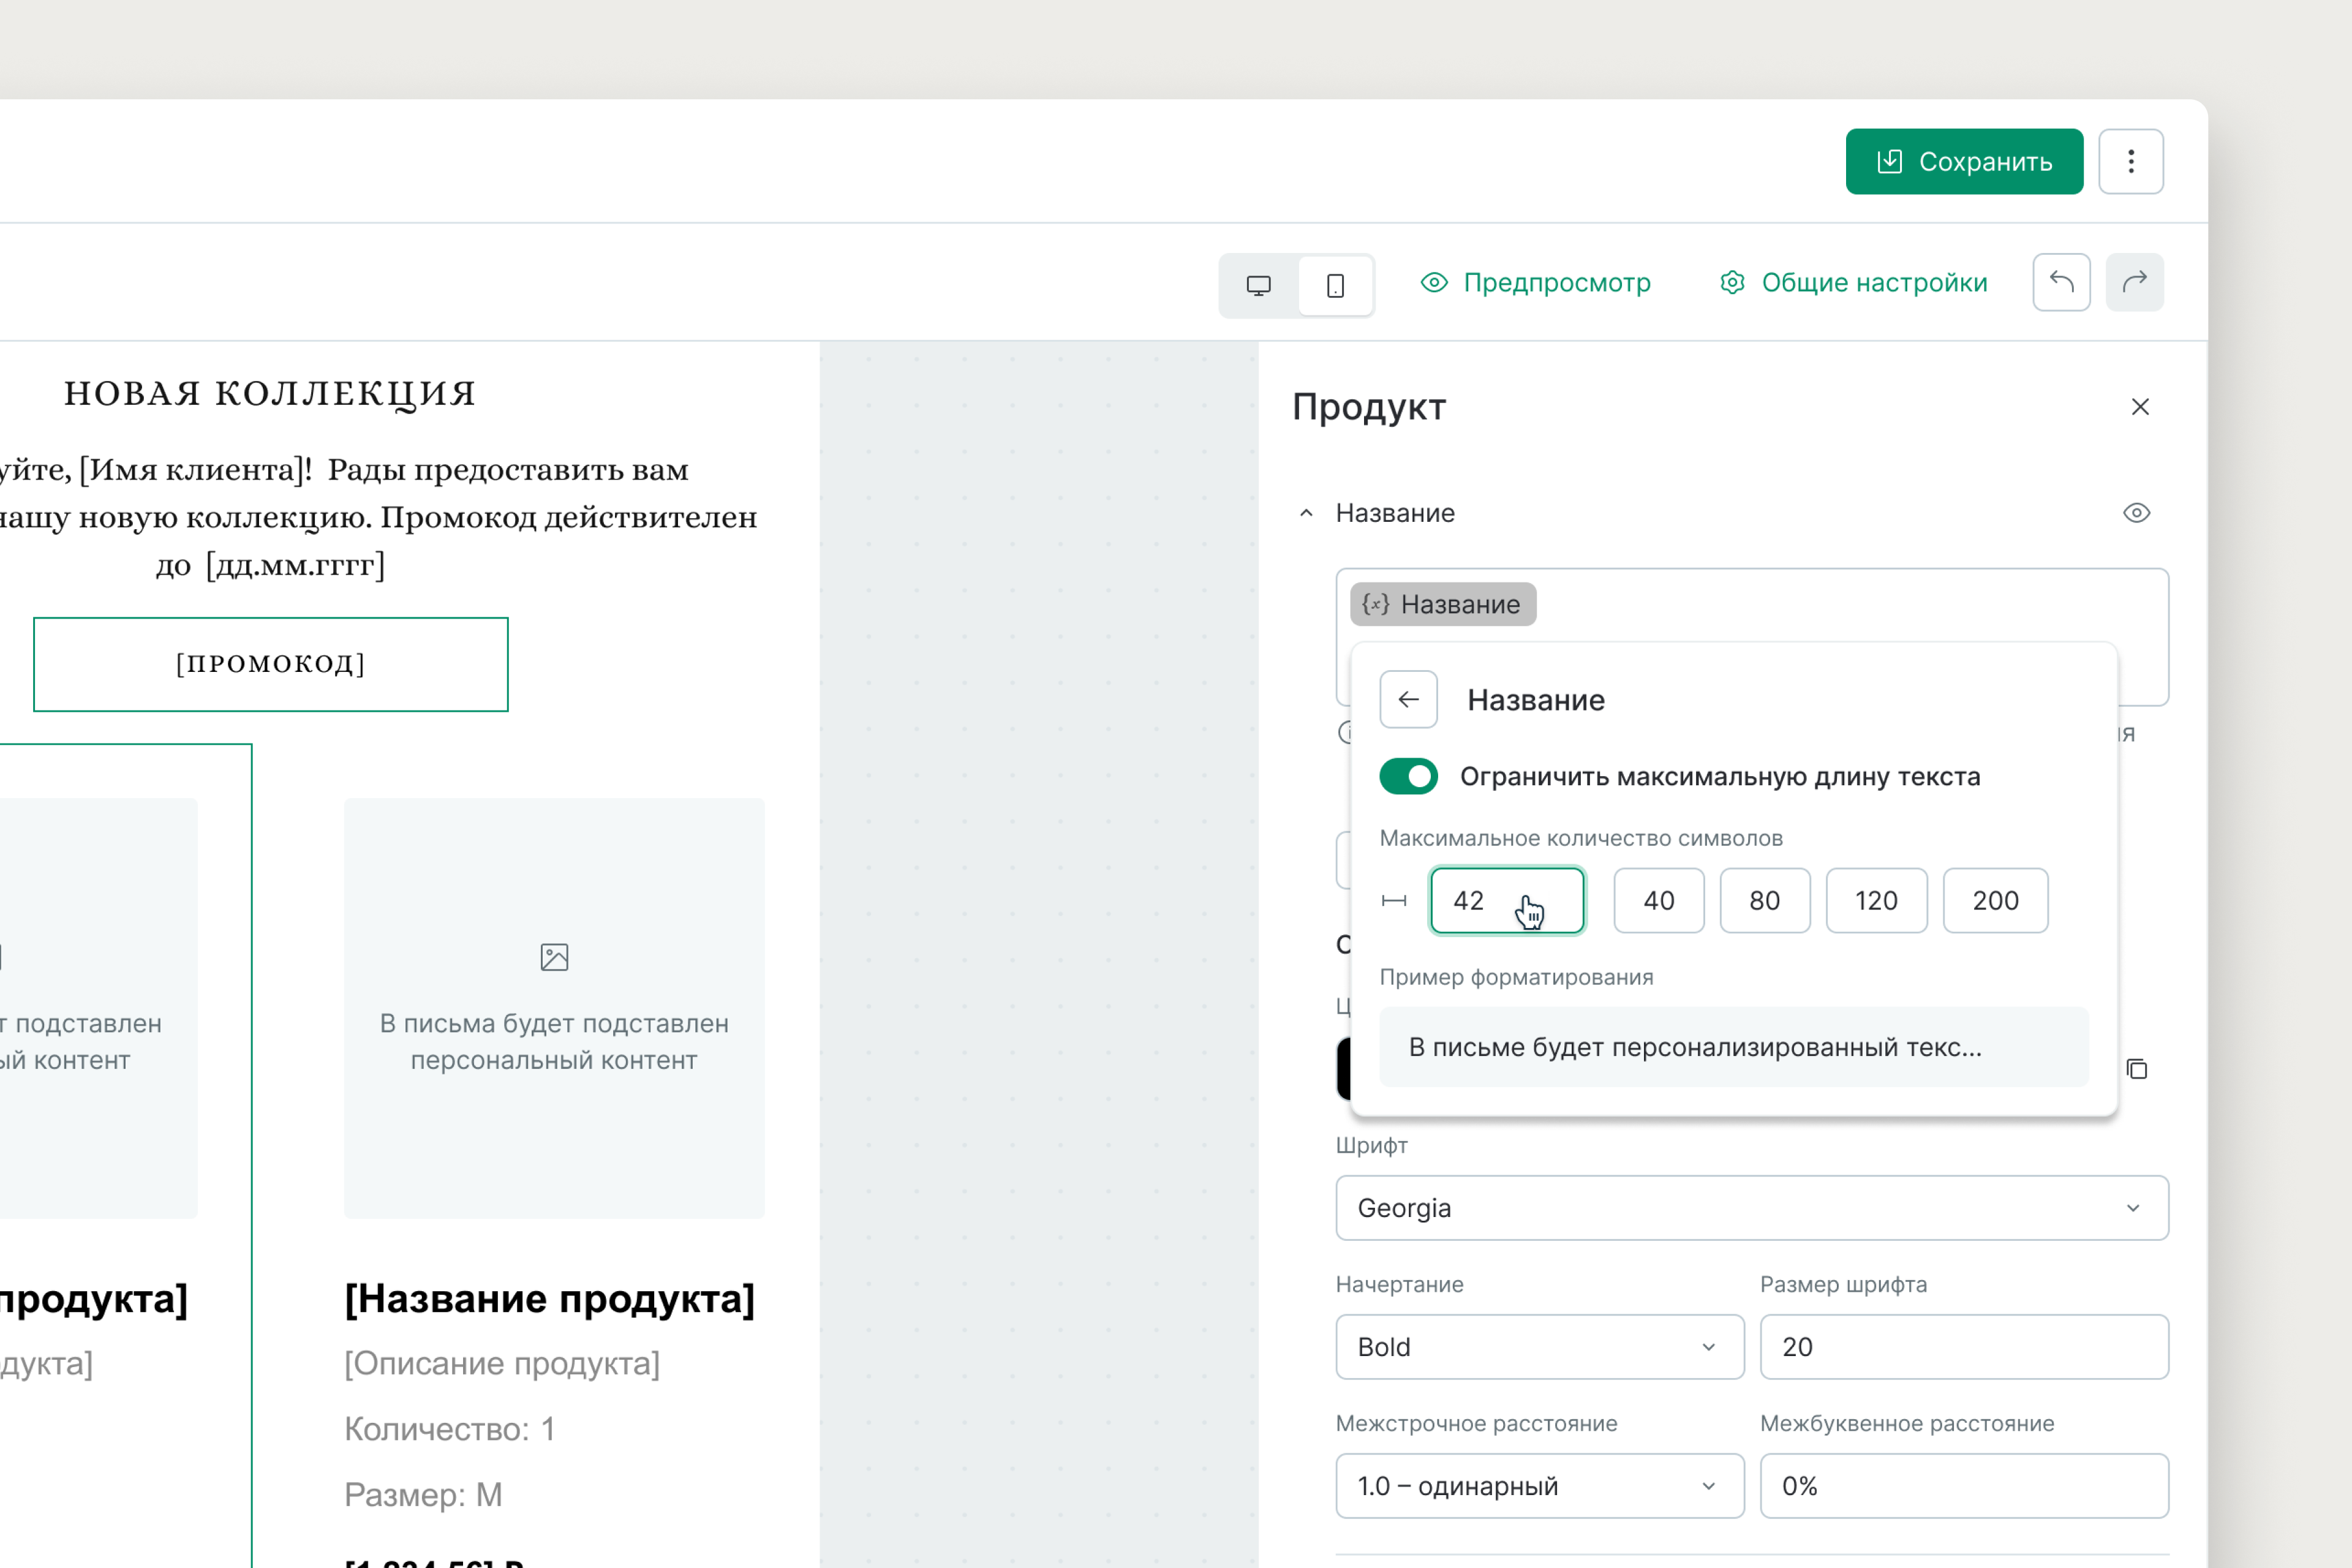Image resolution: width=2352 pixels, height=1568 pixels.
Task: Click the copy icon beside color row
Action: (x=2137, y=1069)
